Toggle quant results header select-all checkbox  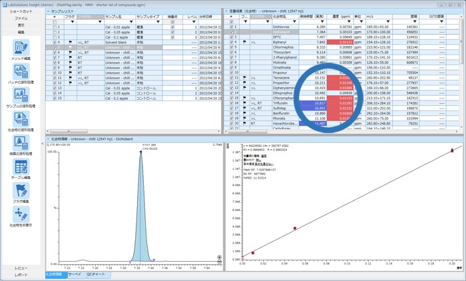pyautogui.click(x=232, y=22)
